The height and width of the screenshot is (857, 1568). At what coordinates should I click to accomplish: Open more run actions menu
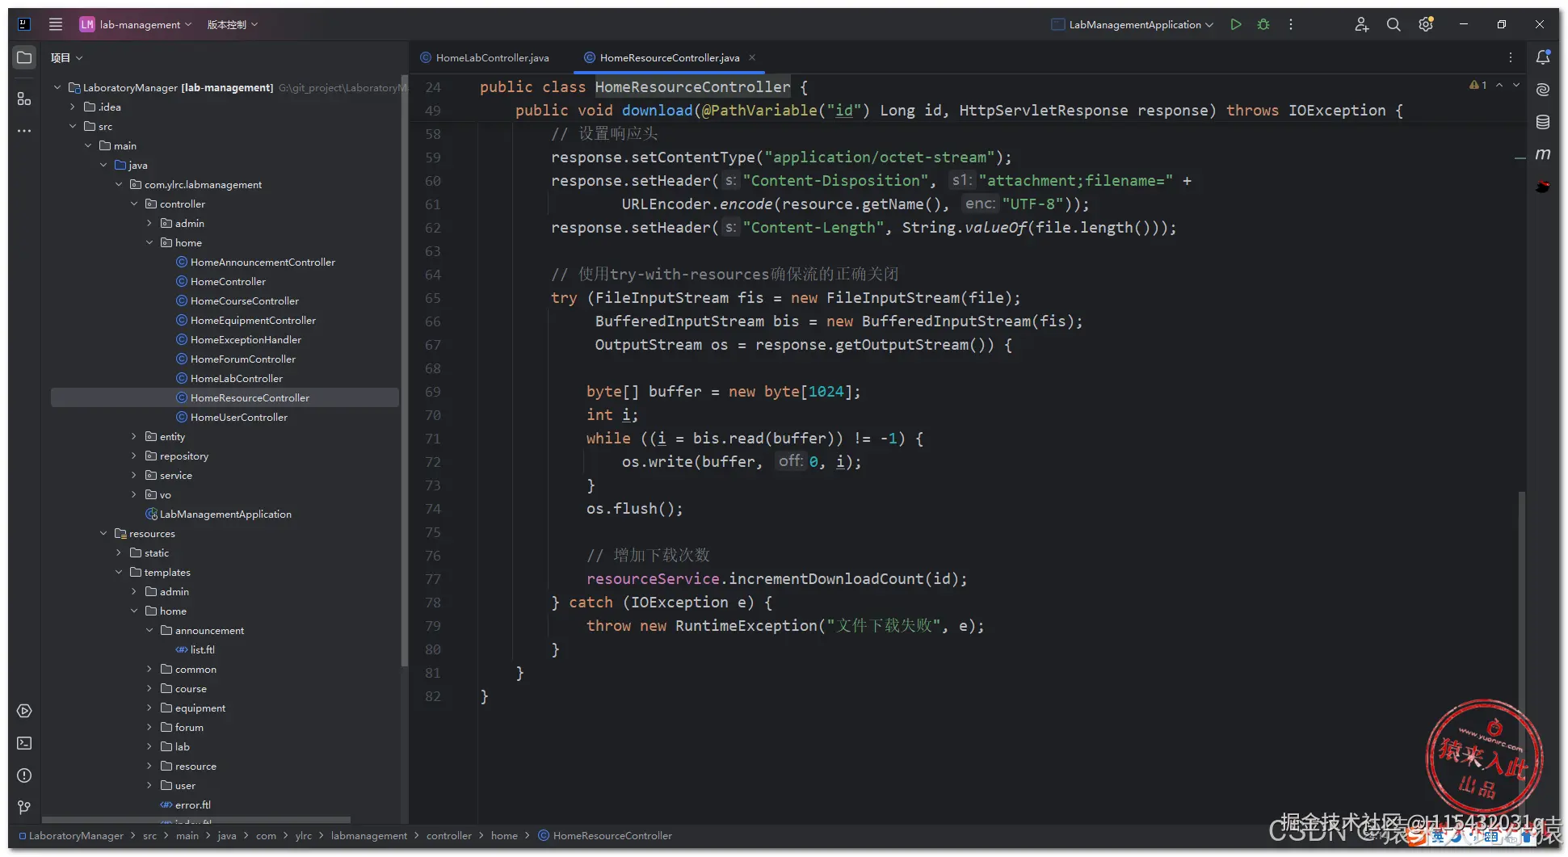click(x=1291, y=24)
